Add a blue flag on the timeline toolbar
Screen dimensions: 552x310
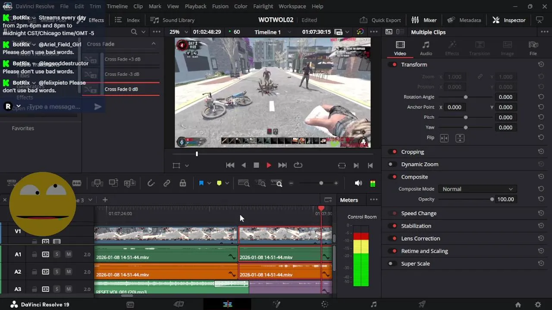(201, 183)
